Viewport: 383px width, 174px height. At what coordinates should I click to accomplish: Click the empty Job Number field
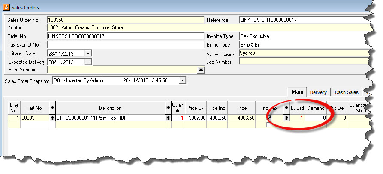304,61
